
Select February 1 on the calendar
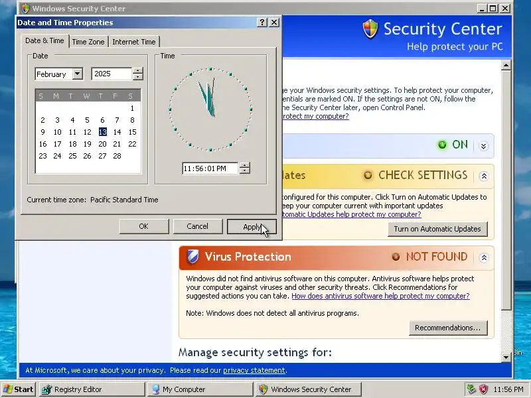(x=132, y=108)
